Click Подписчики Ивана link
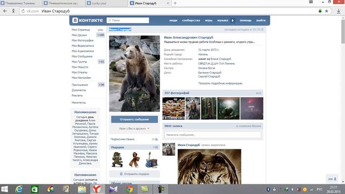Screen dimensions: 345x194 [122, 139]
